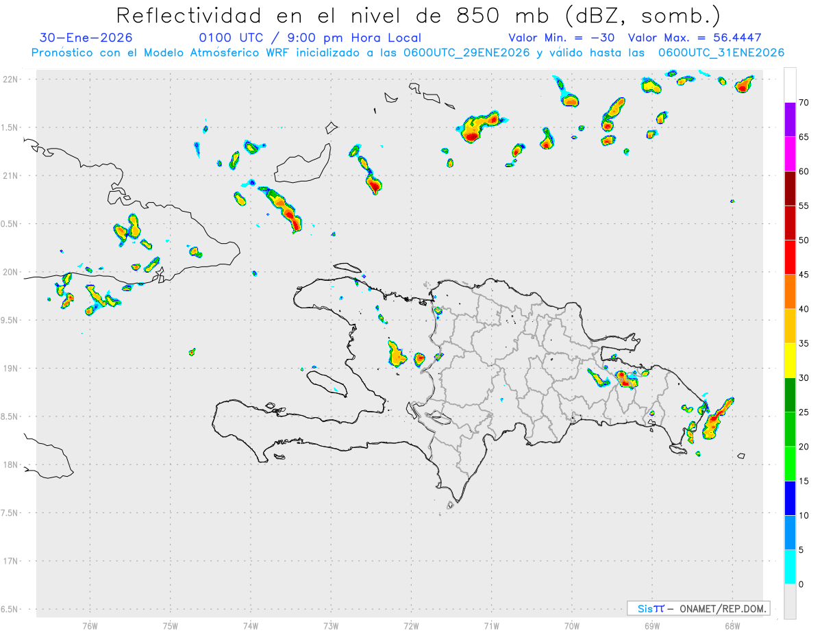The image size is (822, 635).
Task: Click the colorbar label '60'
Action: click(804, 171)
